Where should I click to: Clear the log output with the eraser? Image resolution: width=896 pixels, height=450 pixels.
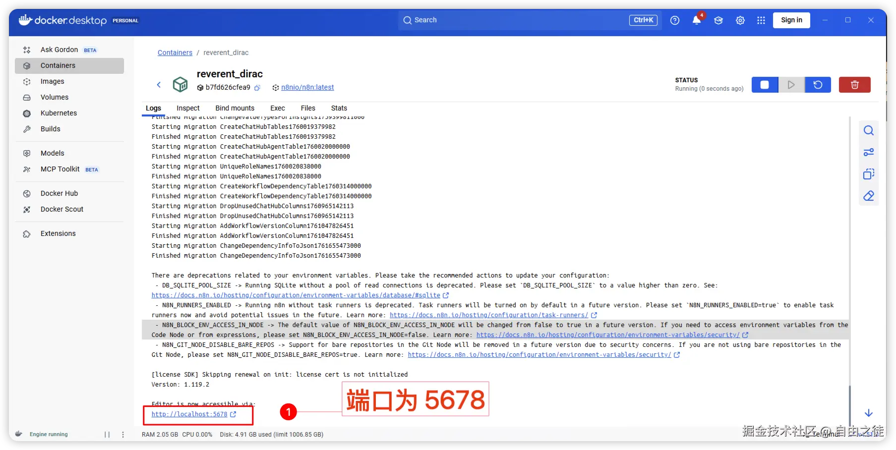(869, 196)
